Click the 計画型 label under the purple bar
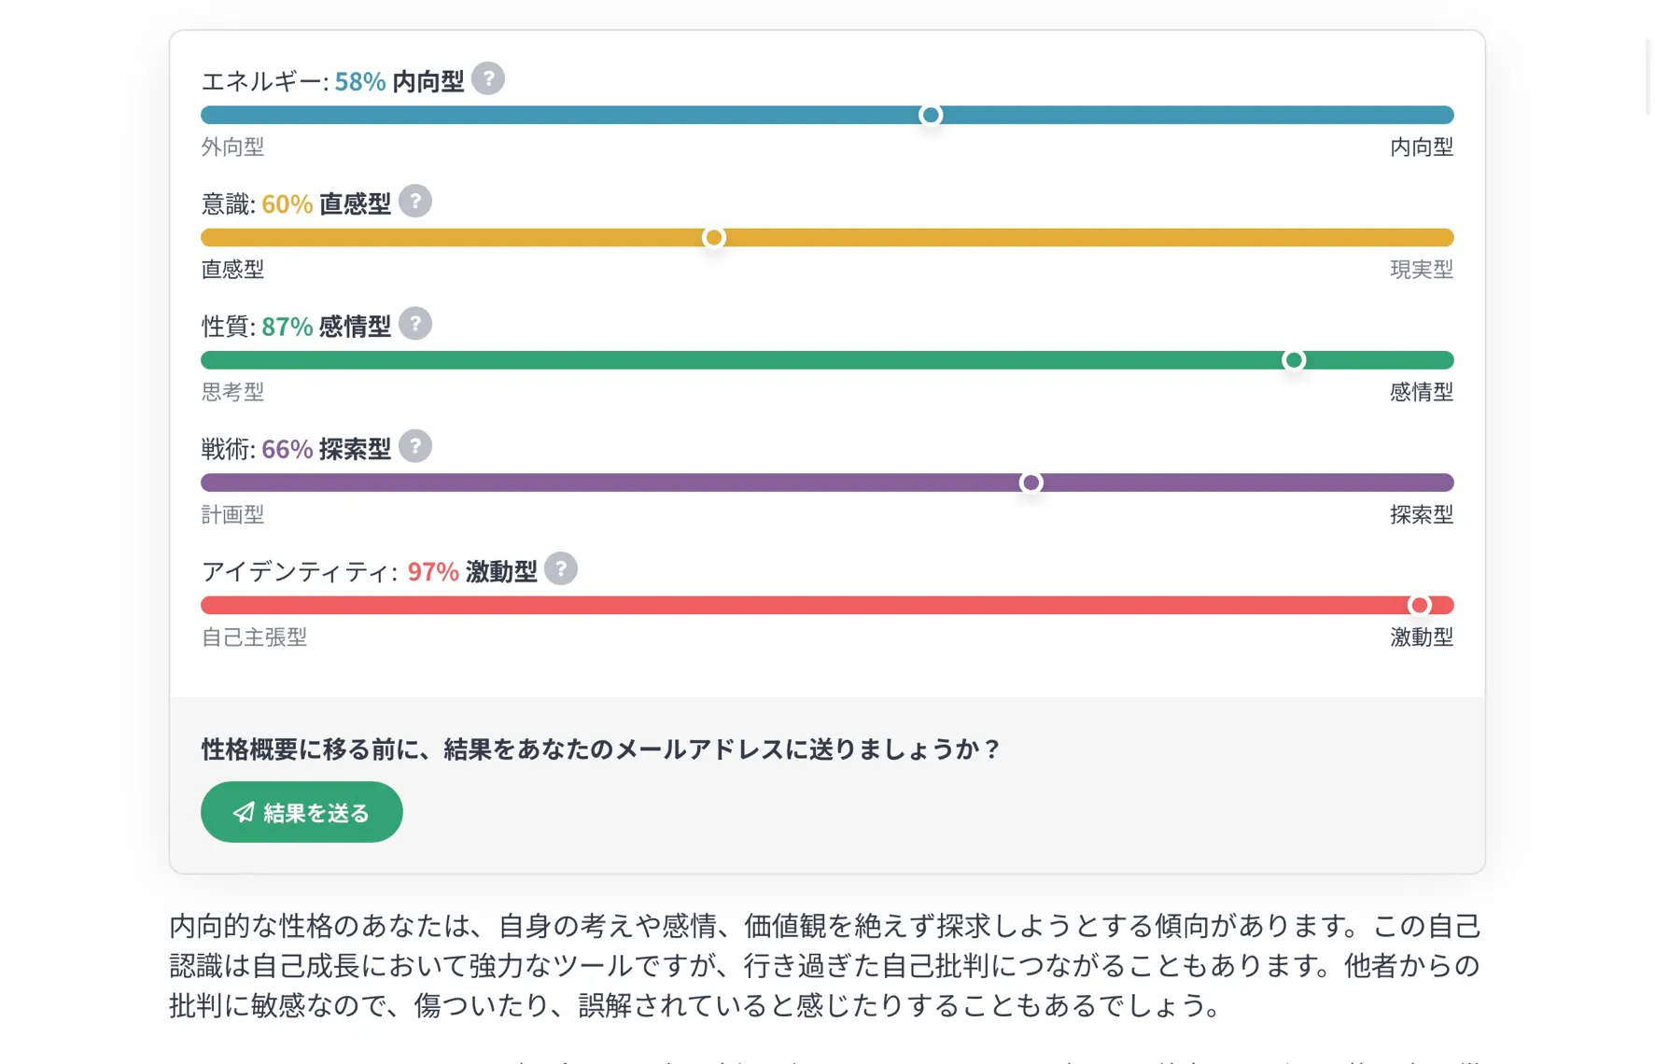 233,515
